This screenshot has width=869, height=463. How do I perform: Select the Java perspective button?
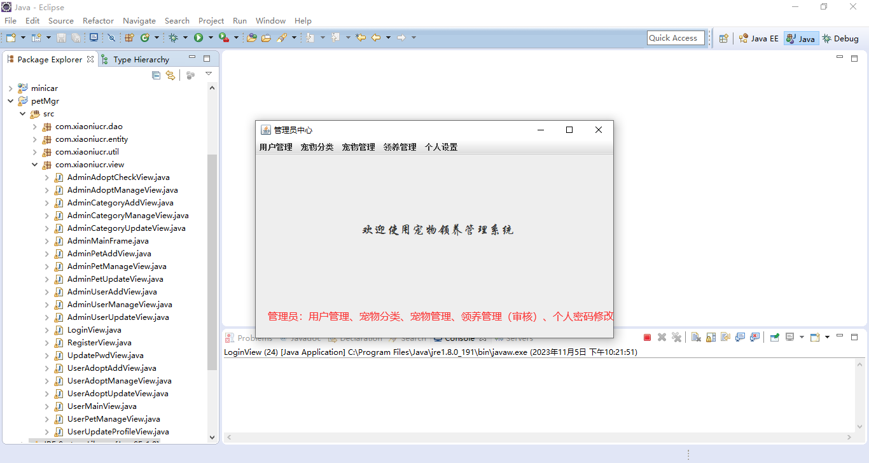[801, 38]
